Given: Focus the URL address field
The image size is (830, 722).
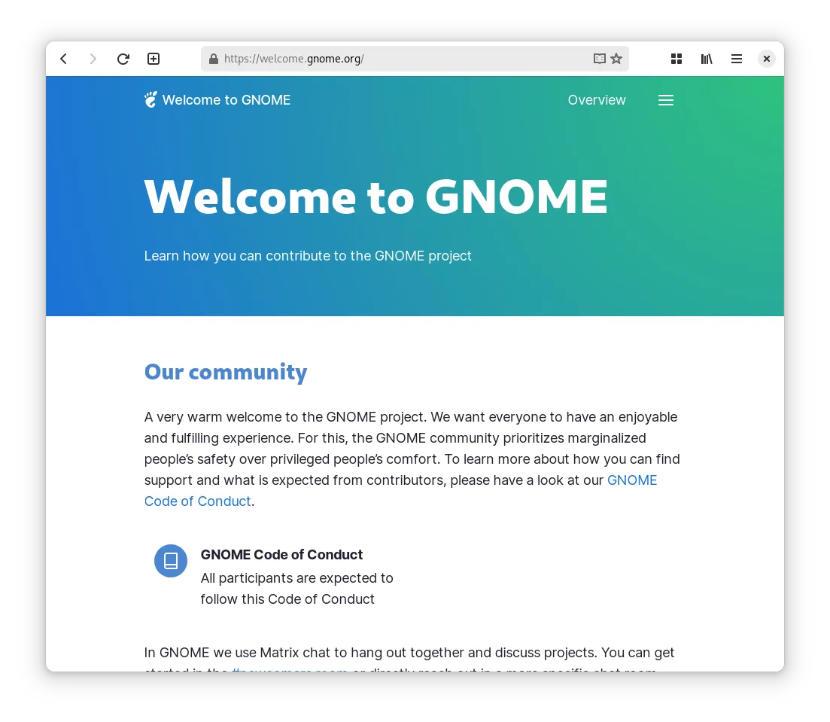Looking at the screenshot, I should pyautogui.click(x=399, y=59).
